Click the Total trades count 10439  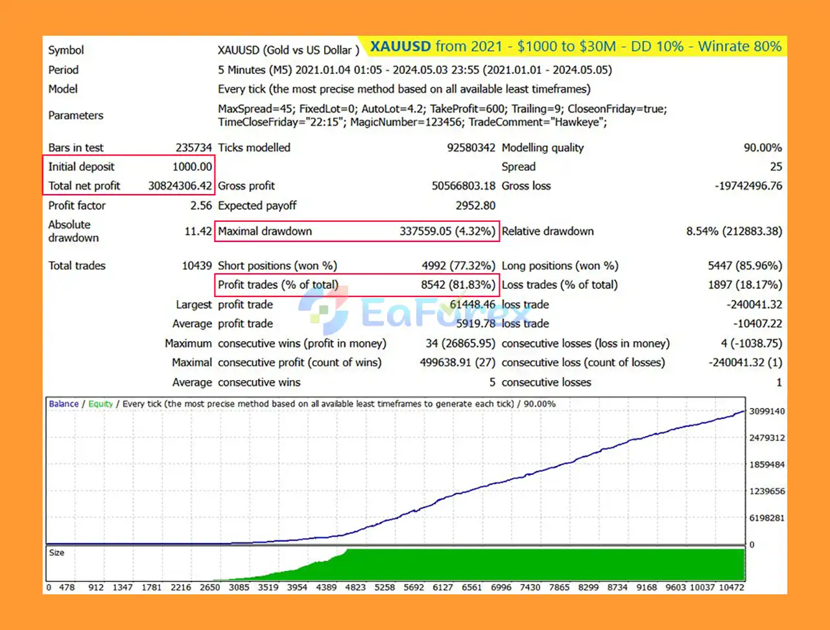point(196,266)
